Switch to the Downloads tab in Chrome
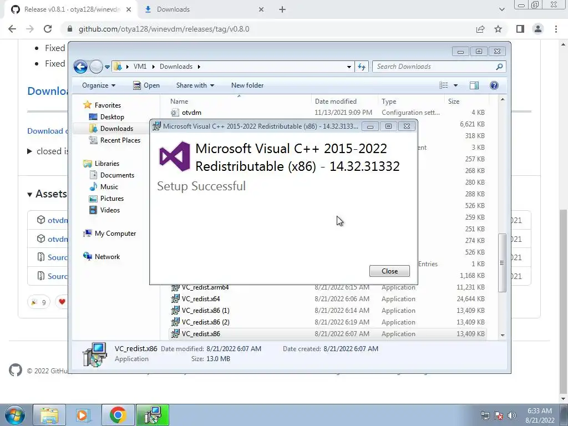Screen dimensions: 568x426 click(x=204, y=9)
